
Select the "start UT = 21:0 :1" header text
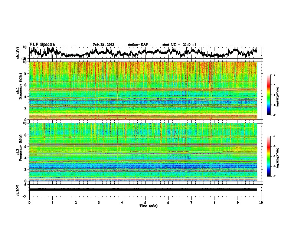[179, 45]
